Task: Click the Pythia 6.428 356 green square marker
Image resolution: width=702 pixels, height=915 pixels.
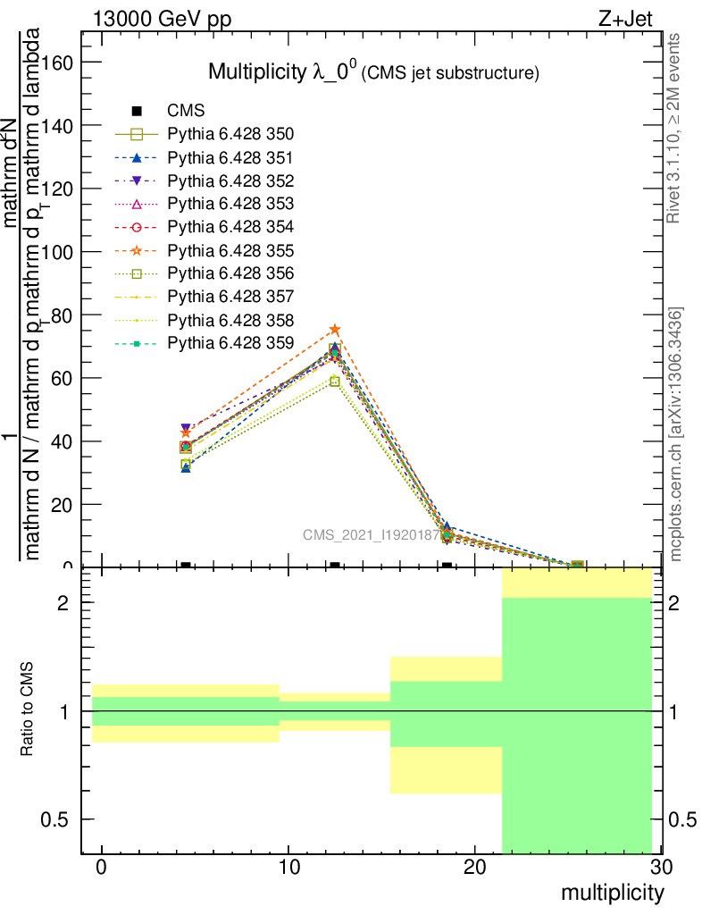Action: coord(137,273)
